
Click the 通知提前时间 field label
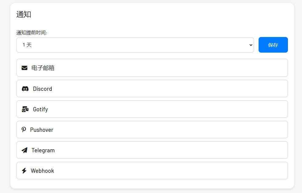pos(32,33)
